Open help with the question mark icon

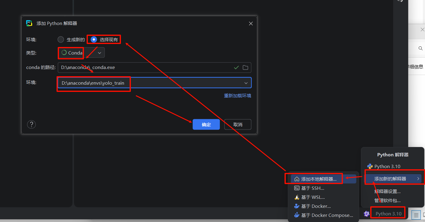31,124
